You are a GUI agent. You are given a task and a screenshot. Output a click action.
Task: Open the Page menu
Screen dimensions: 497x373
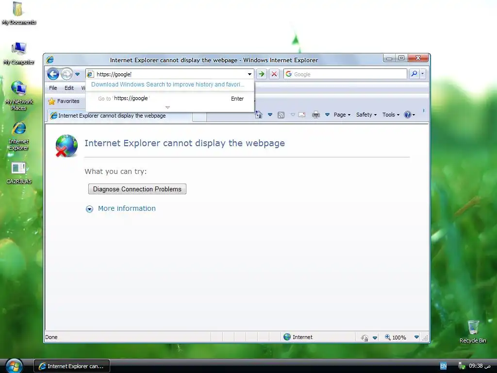[342, 115]
